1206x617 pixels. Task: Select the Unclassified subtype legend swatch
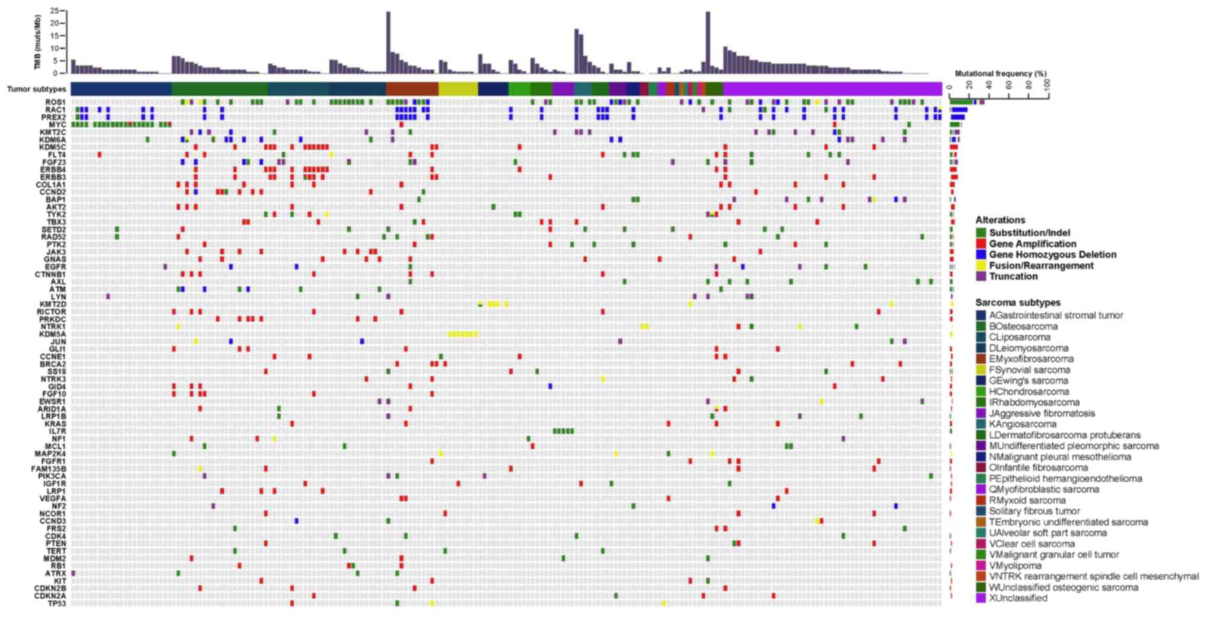(x=980, y=598)
